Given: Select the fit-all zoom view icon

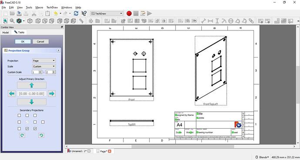Looking at the screenshot, I should [5, 21].
